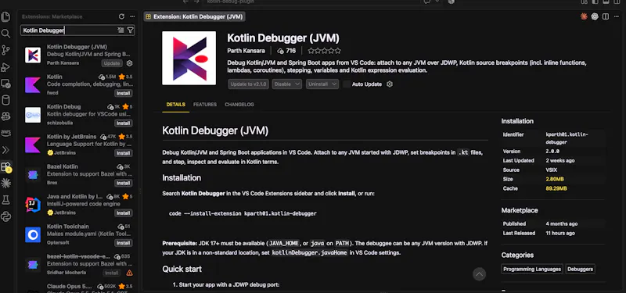Install Java and Kotlin by IntelliJ extension

coord(124,213)
